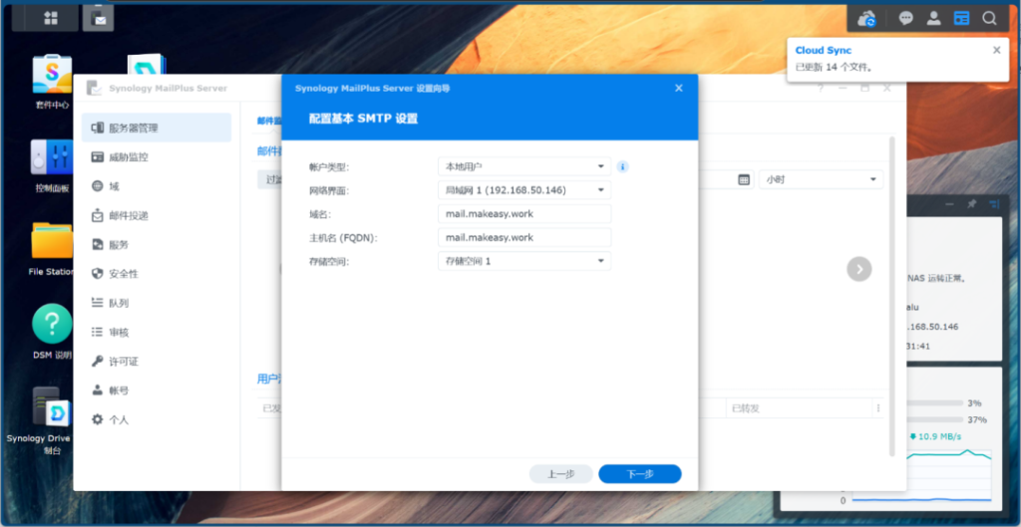This screenshot has height=527, width=1021.
Task: Open help in MailPlus Server window
Action: 821,88
